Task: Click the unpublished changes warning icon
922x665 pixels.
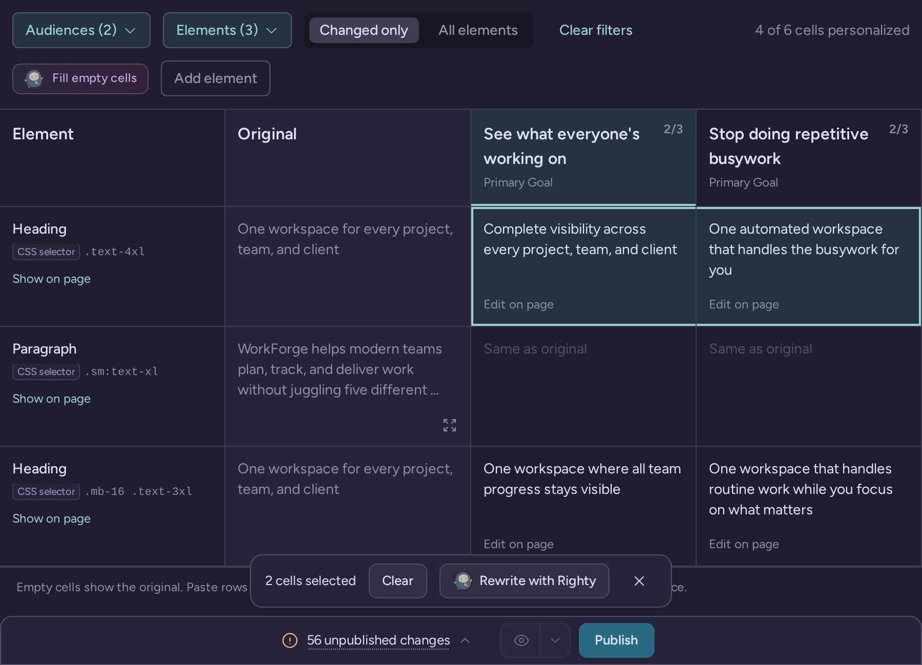Action: point(290,640)
